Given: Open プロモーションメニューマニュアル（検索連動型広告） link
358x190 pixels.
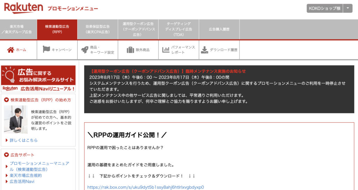Looking at the screenshot, I should (x=39, y=166).
